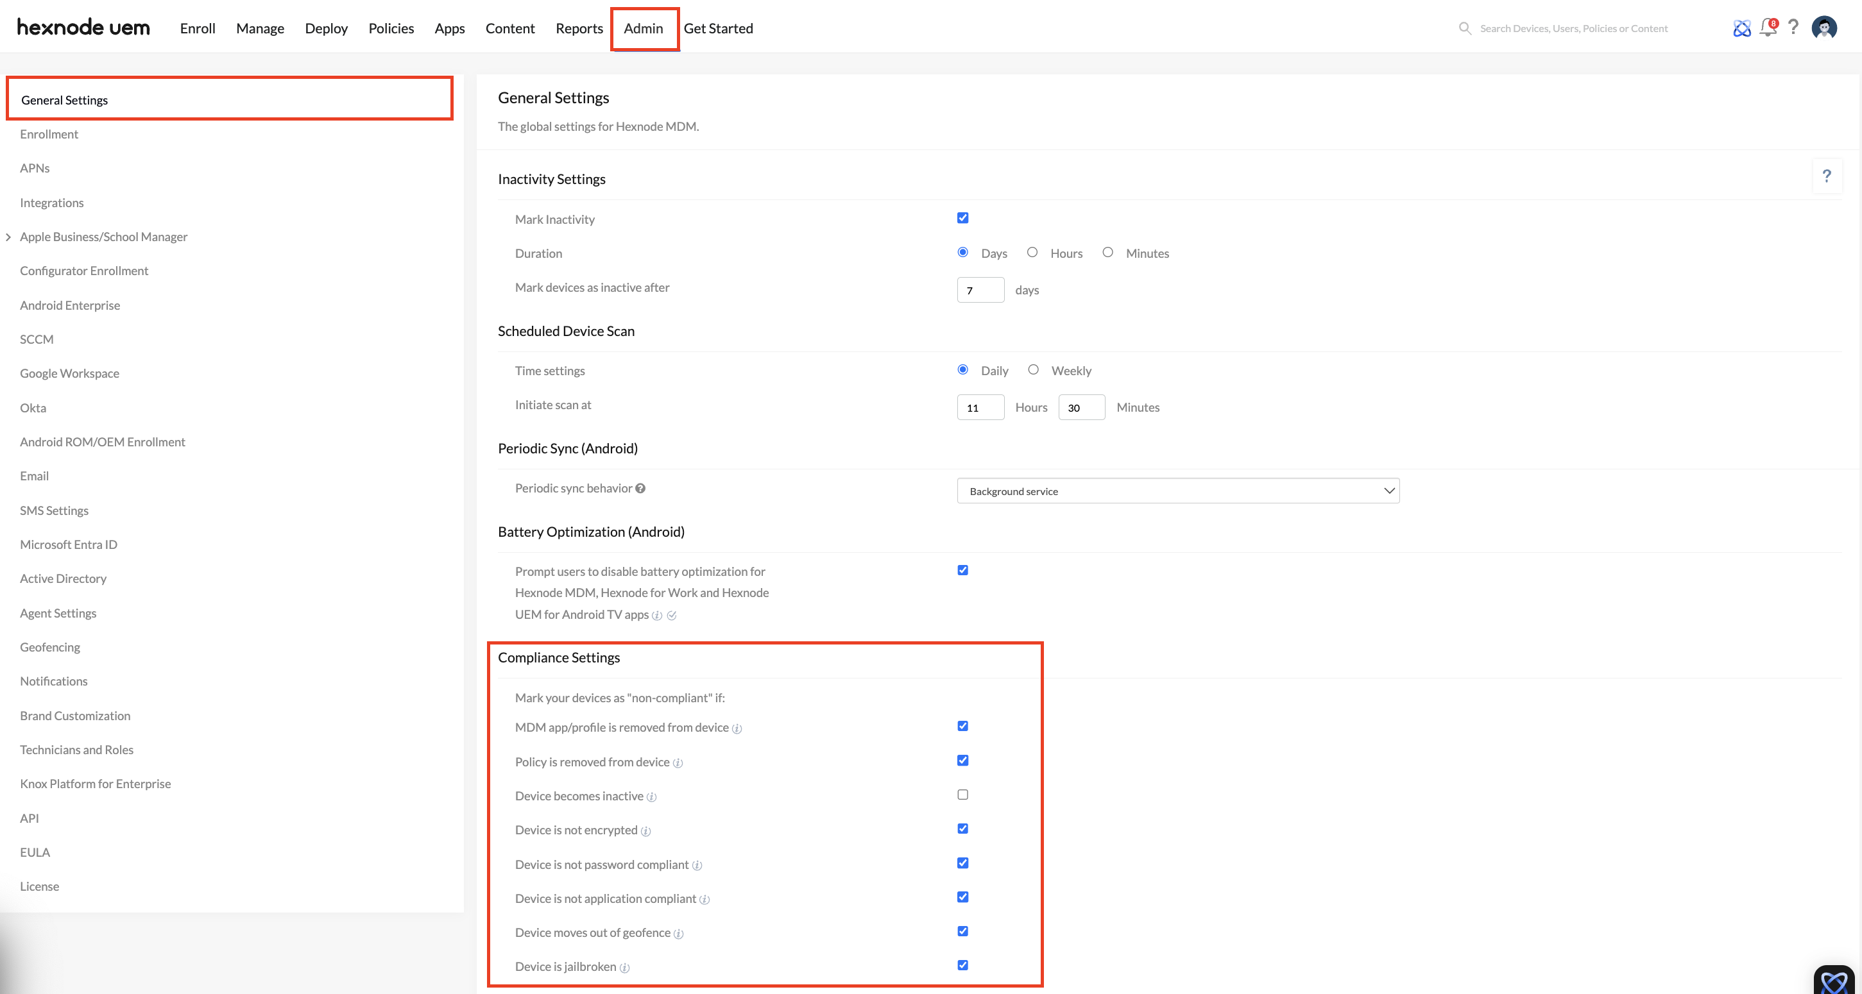This screenshot has height=994, width=1862.
Task: Uncheck Device is jailbroken checkbox
Action: 963,965
